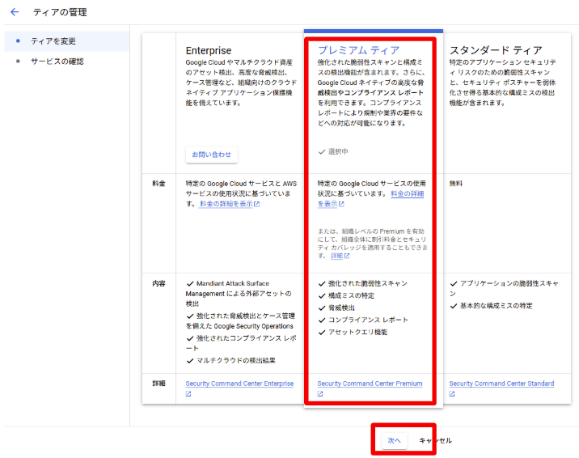Click コンプライアンス レポート feature item in Premium
The image size is (579, 458).
pos(363,320)
